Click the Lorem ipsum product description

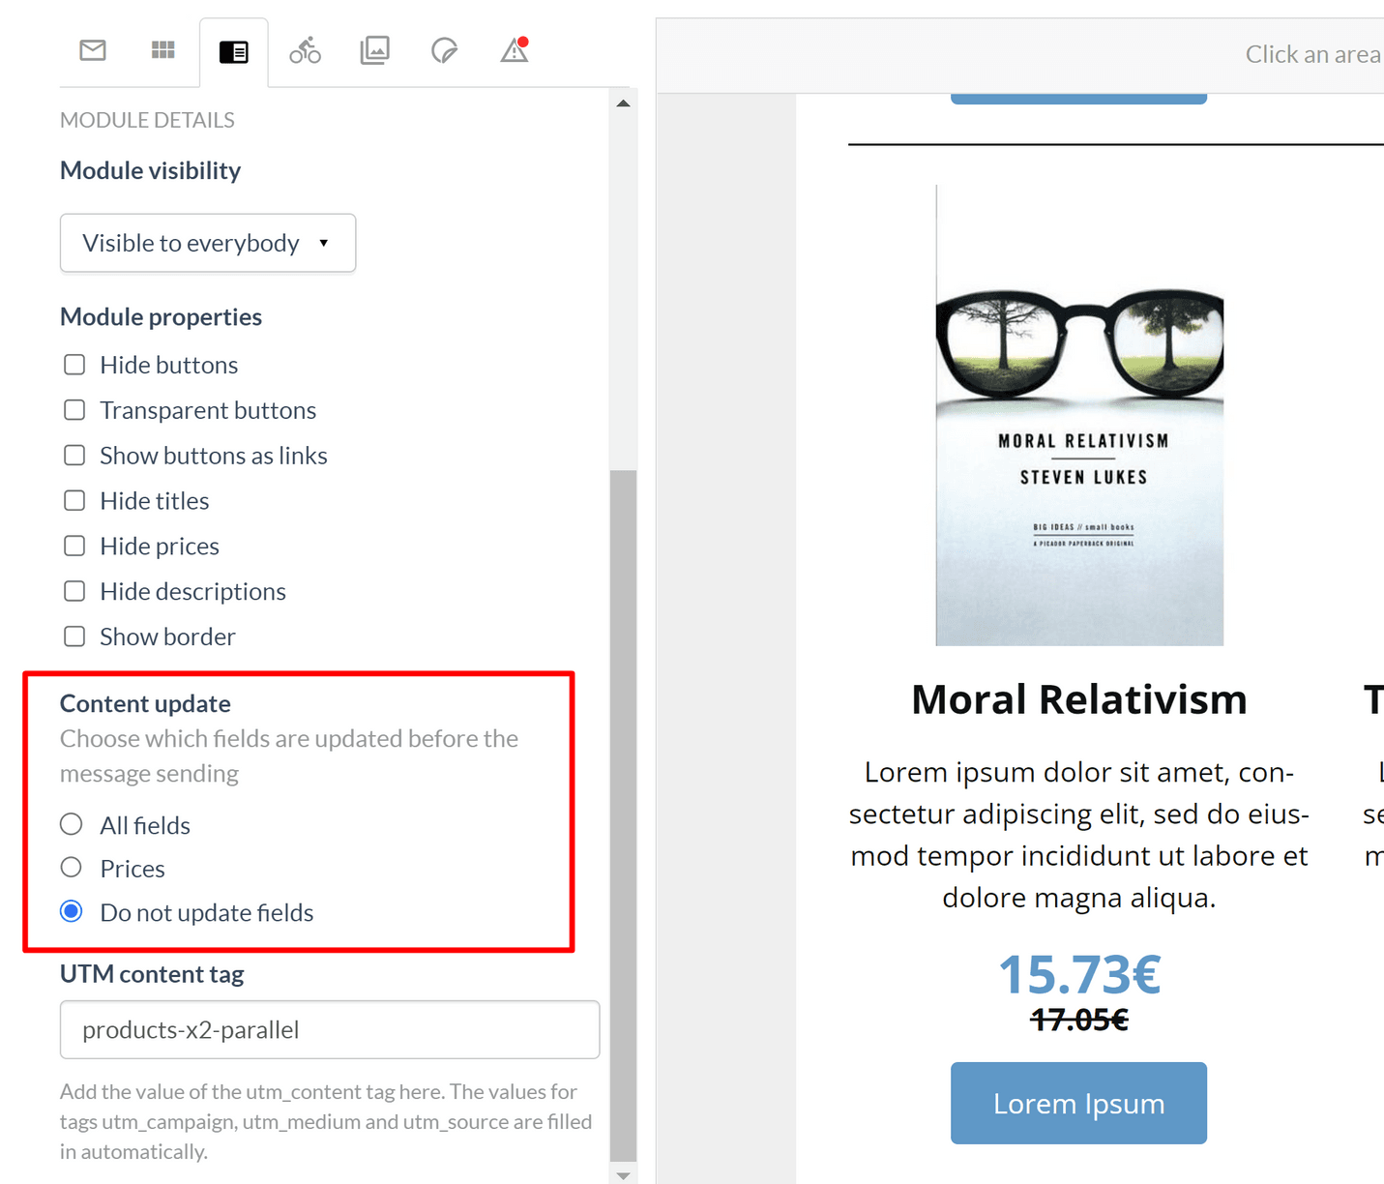click(x=1079, y=835)
